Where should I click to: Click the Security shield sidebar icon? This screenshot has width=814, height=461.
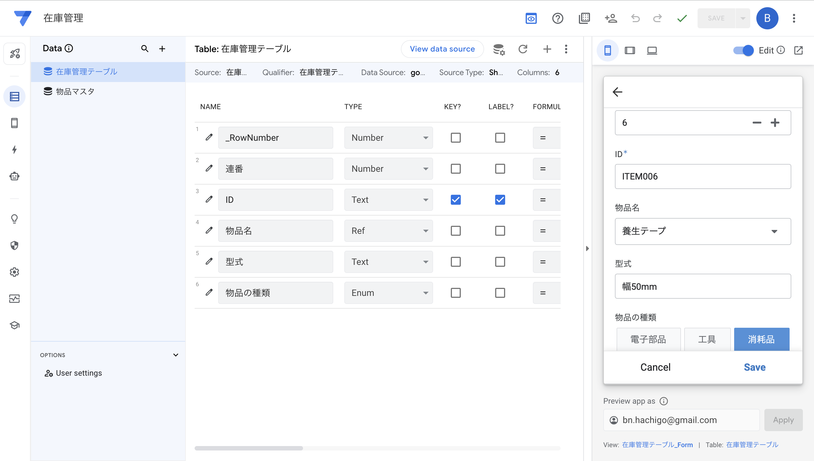point(14,245)
